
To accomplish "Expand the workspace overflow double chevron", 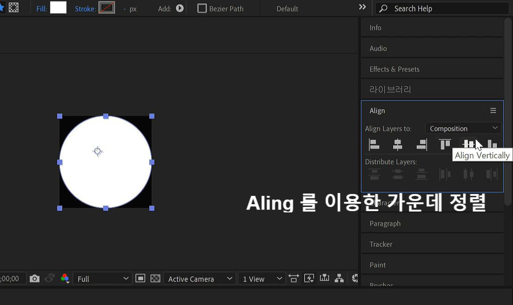I will [362, 7].
